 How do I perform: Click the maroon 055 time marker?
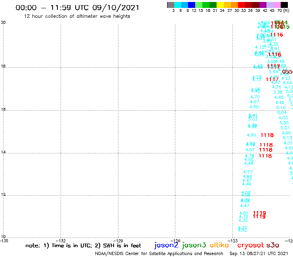[x=287, y=72]
